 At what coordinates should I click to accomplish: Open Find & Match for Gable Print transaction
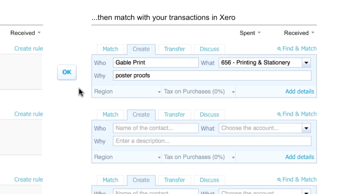[297, 48]
